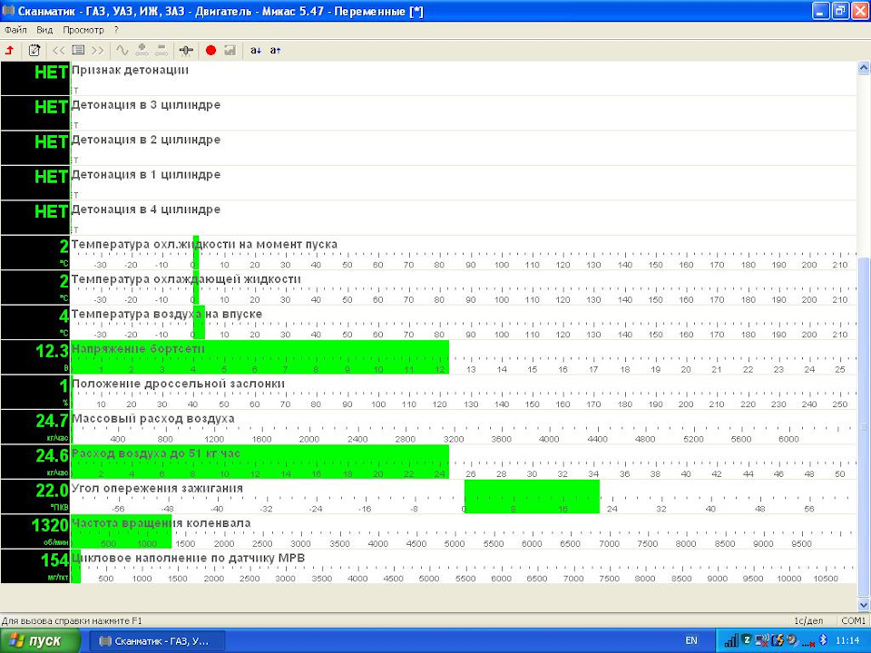Click the previous page double-chevron icon

pos(58,51)
